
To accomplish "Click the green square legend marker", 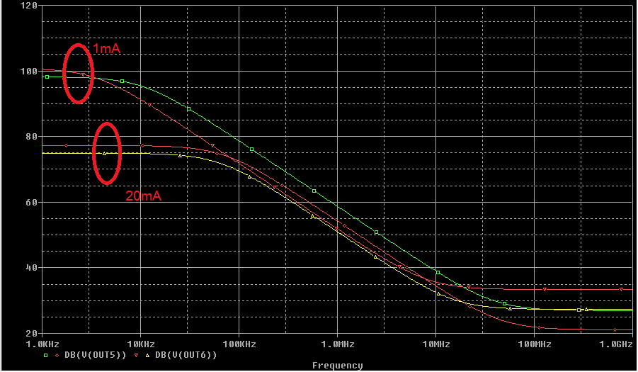I will pos(45,355).
